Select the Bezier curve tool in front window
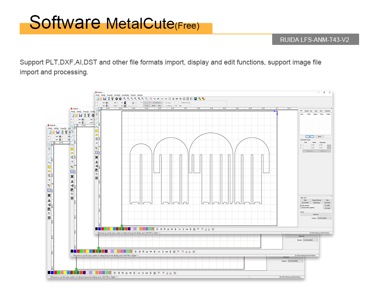 coord(97,127)
